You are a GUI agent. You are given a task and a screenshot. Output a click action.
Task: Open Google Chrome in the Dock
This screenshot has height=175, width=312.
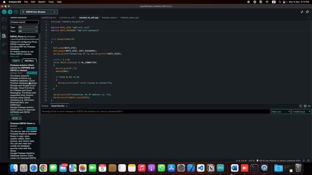(x=43, y=168)
